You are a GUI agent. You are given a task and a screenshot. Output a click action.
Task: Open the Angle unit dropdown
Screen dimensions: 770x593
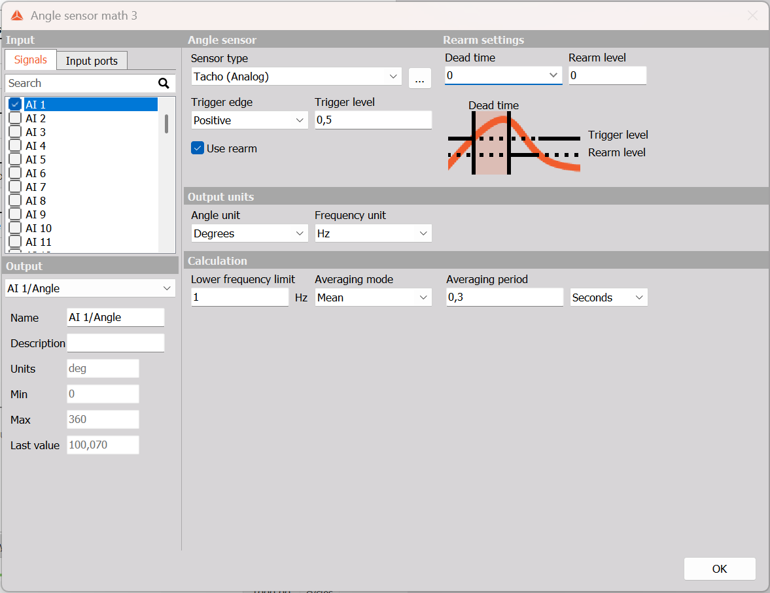point(249,233)
